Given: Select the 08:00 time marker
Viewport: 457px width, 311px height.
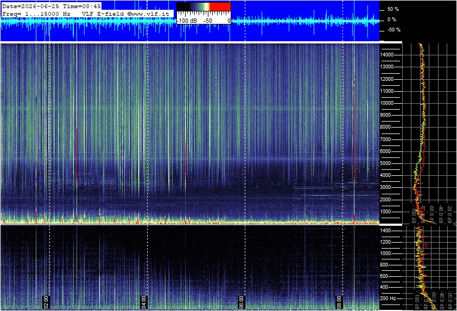Looking at the screenshot, I should pyautogui.click(x=339, y=302).
